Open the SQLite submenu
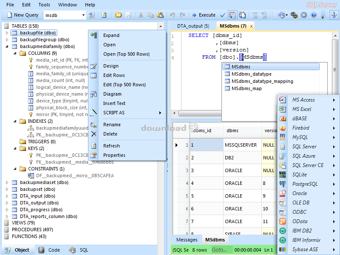 [308, 175]
